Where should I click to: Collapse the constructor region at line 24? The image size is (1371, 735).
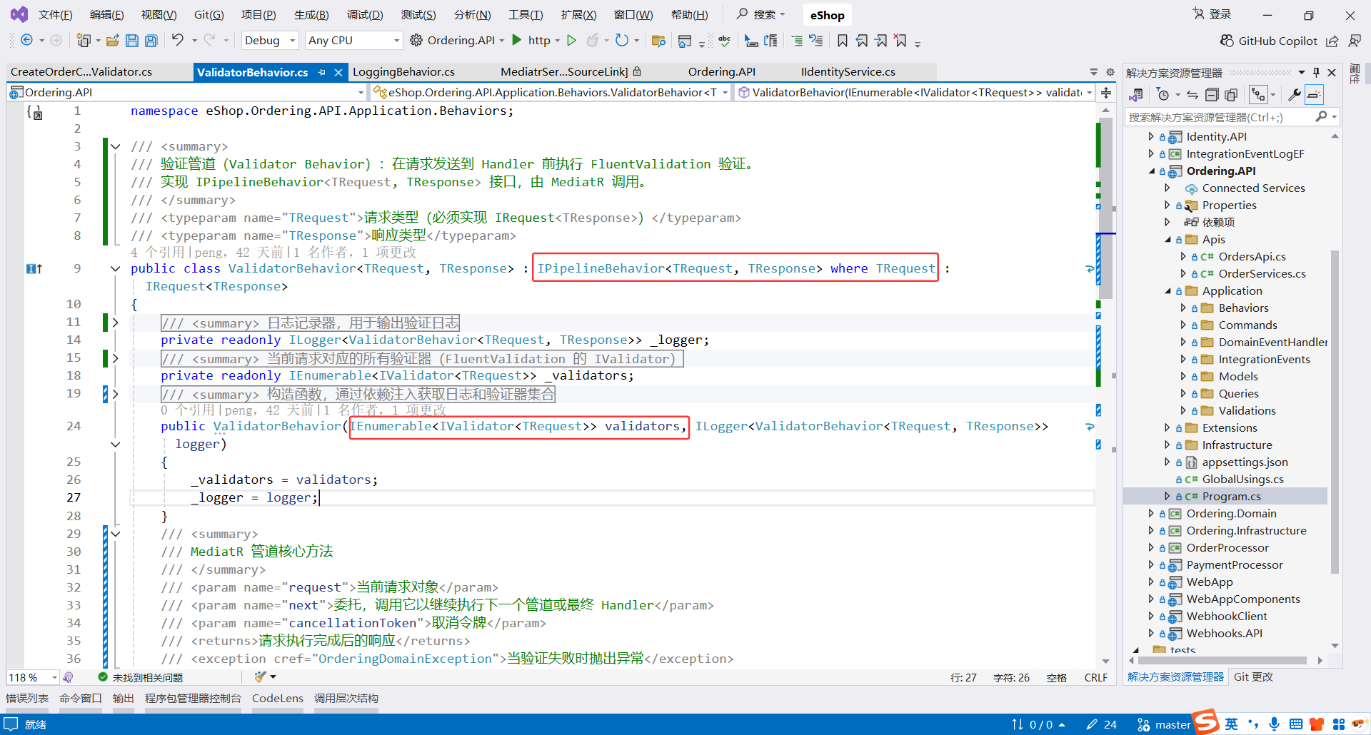pos(116,444)
